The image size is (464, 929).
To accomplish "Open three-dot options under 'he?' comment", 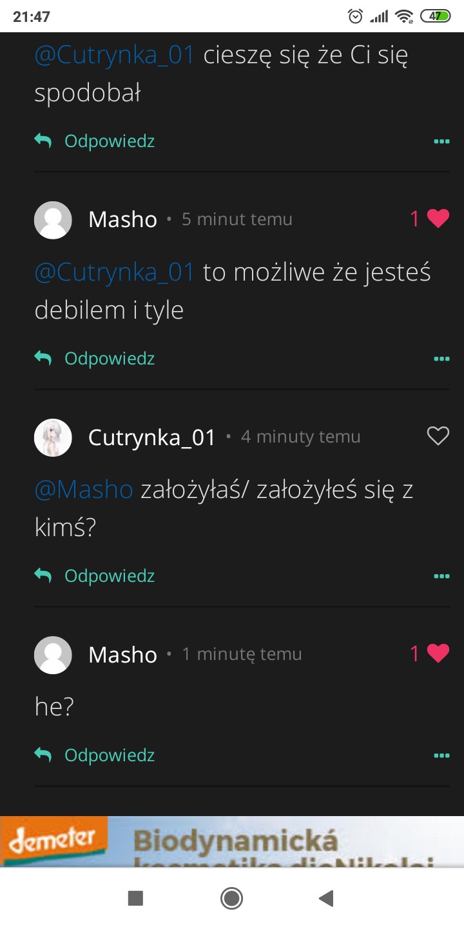I will (441, 755).
